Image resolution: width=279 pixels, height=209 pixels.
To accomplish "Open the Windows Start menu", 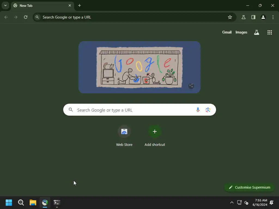I will pos(9,202).
